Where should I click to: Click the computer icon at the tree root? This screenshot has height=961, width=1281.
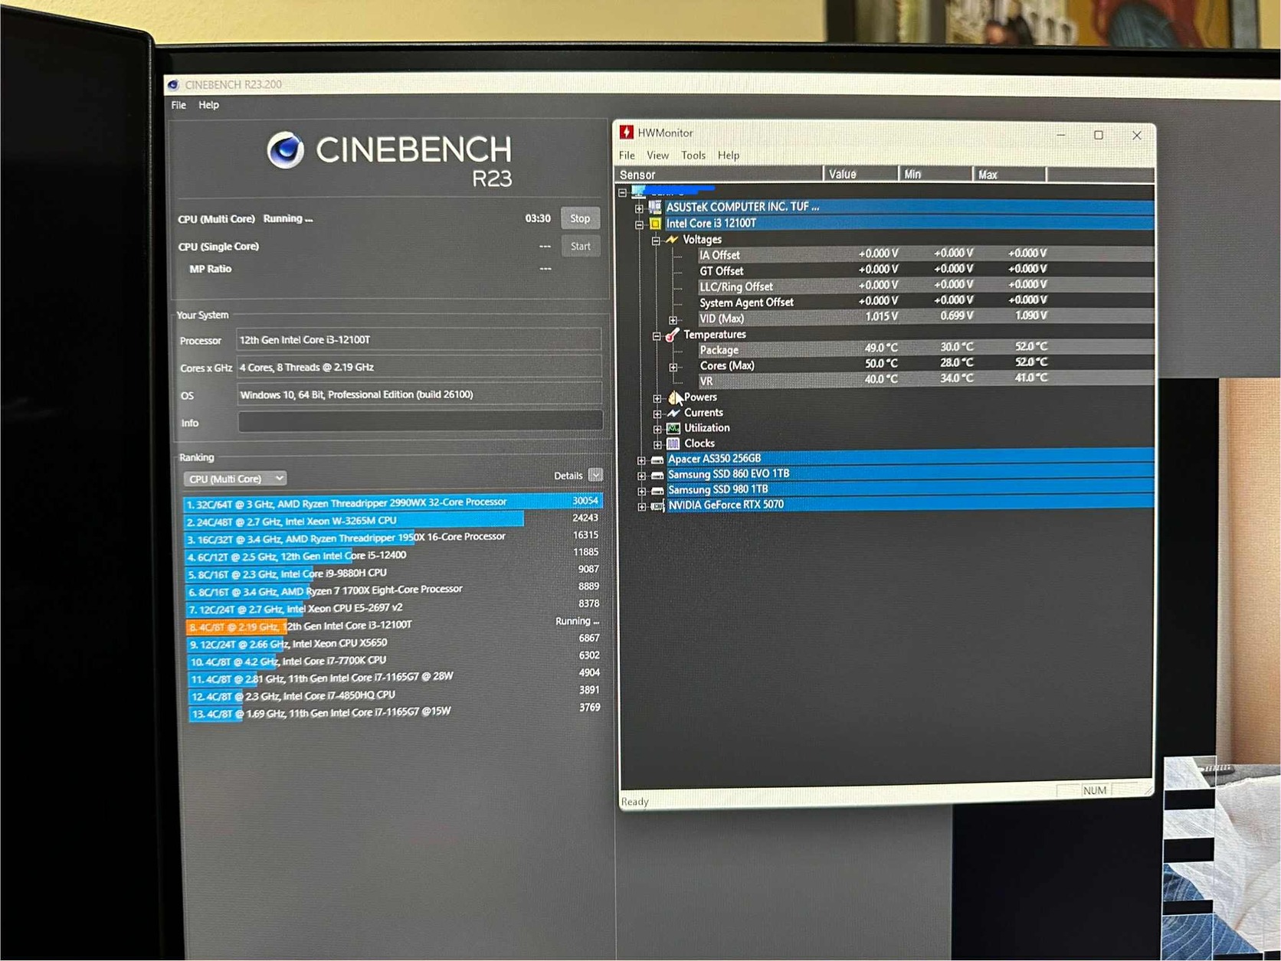638,191
